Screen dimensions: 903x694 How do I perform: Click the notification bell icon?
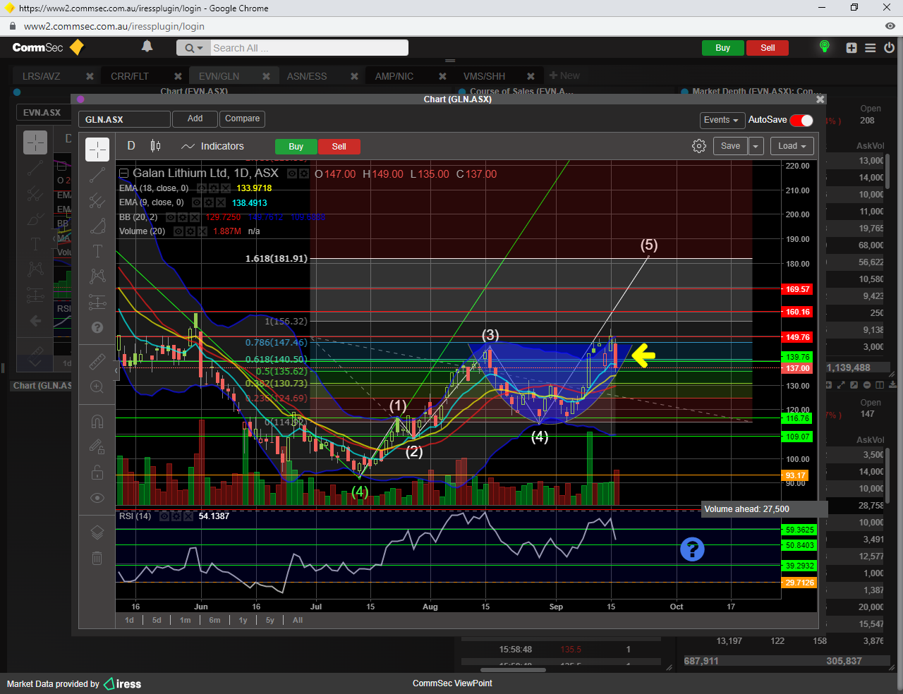click(x=147, y=47)
